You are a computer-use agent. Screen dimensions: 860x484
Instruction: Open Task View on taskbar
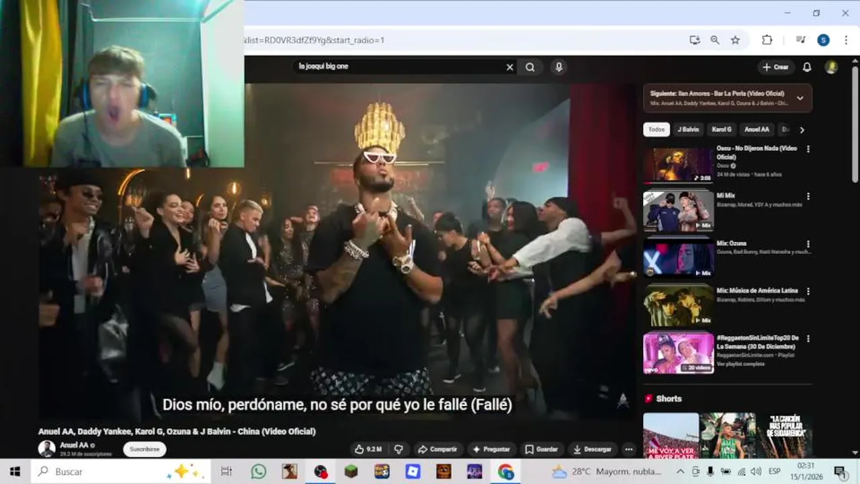click(x=226, y=472)
